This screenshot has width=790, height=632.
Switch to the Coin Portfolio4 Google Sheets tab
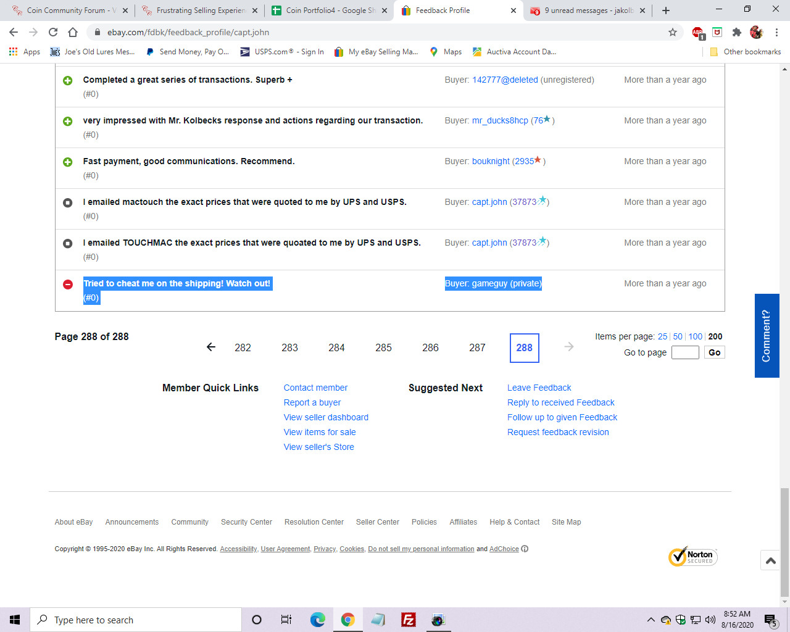pos(329,10)
